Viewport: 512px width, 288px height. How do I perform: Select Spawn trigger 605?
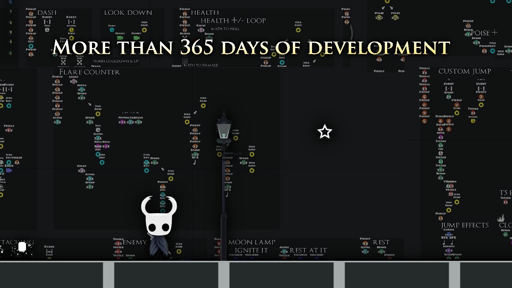coord(154,162)
